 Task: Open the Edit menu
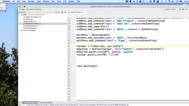point(18,1)
